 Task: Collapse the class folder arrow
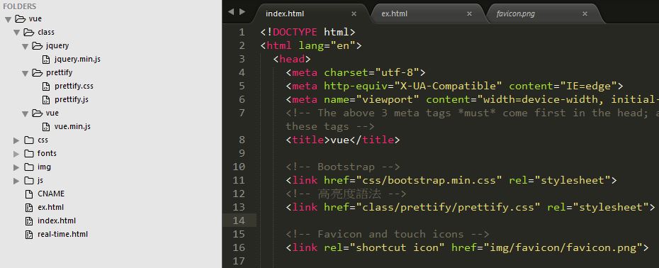click(17, 33)
